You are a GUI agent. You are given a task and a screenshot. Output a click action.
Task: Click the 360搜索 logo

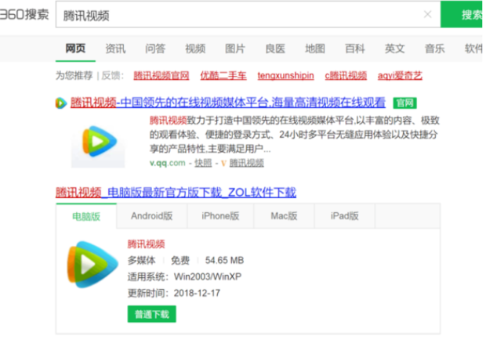tap(24, 15)
